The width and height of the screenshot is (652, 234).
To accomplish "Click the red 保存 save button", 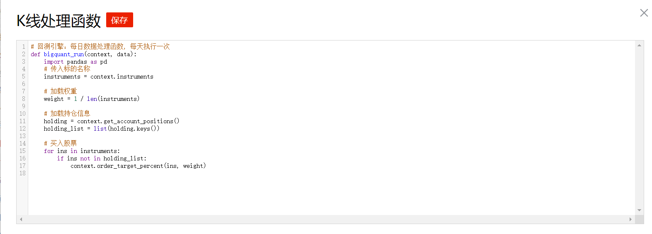I will pyautogui.click(x=119, y=20).
